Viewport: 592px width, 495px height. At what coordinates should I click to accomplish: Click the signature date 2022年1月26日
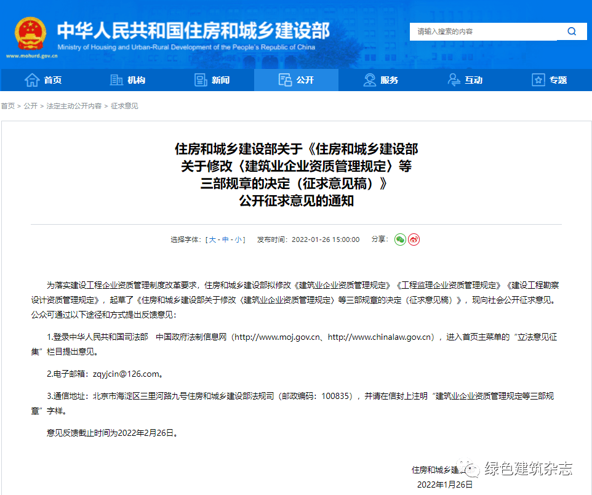(445, 485)
